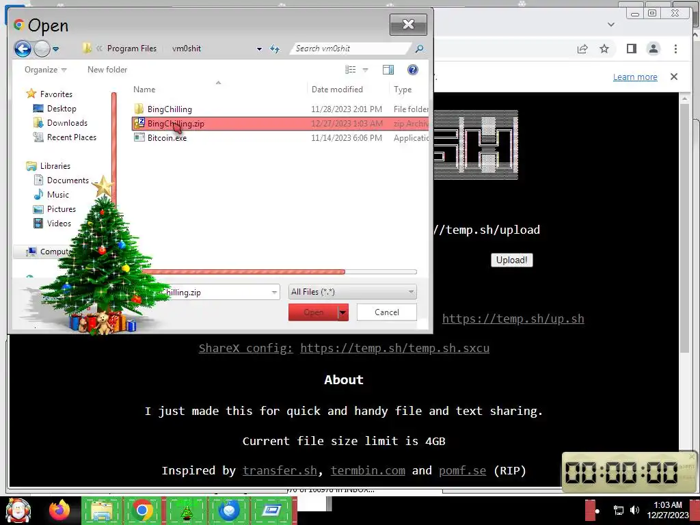Click the search magnifier icon
Image resolution: width=700 pixels, height=525 pixels.
[419, 49]
